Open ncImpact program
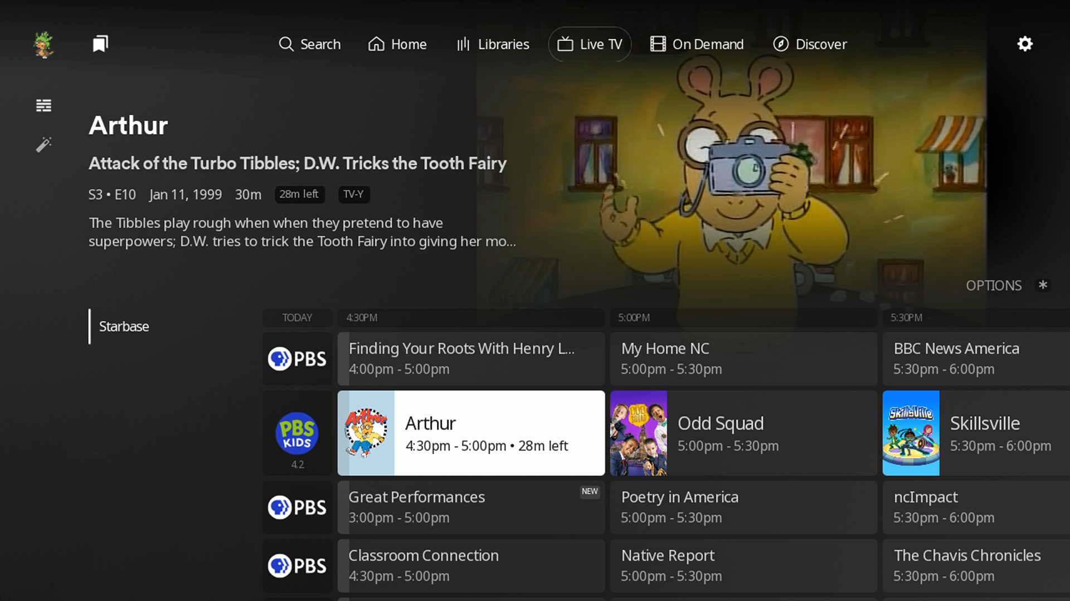 [976, 508]
